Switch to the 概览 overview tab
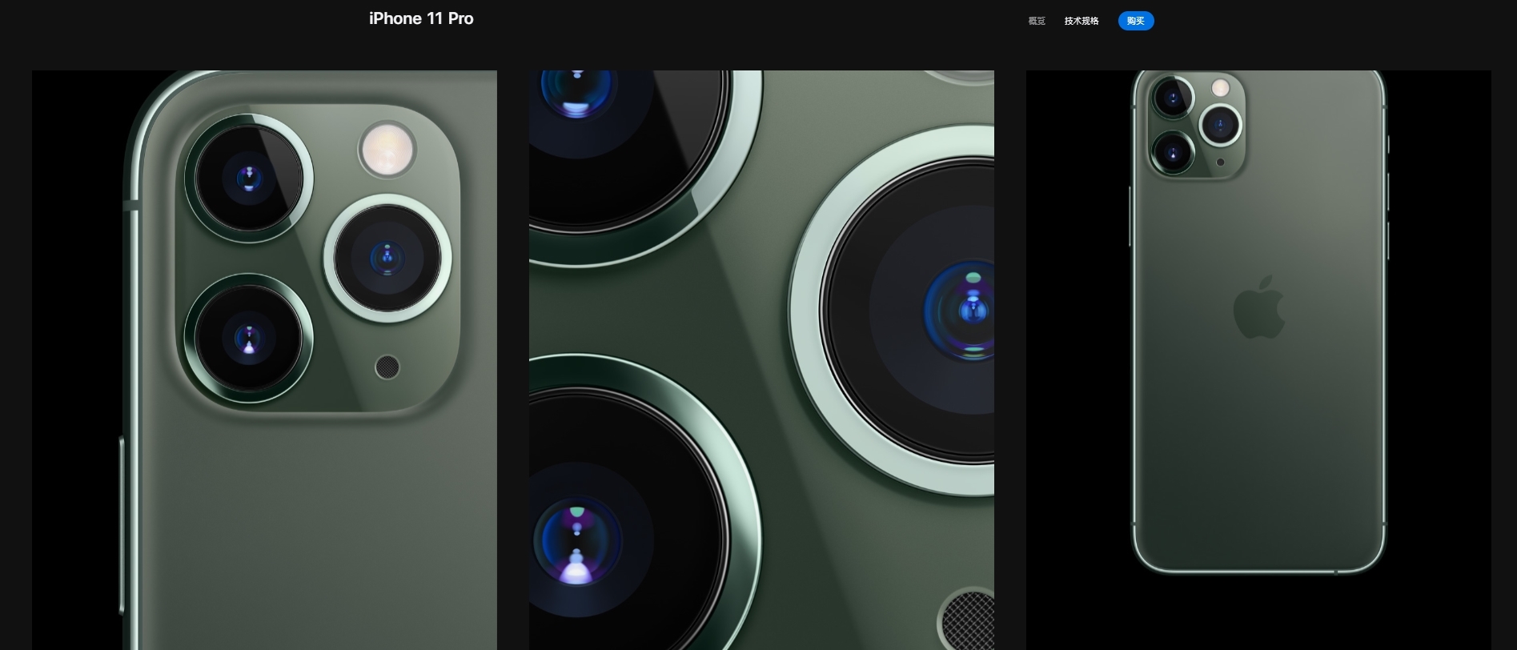Image resolution: width=1517 pixels, height=650 pixels. coord(1037,21)
